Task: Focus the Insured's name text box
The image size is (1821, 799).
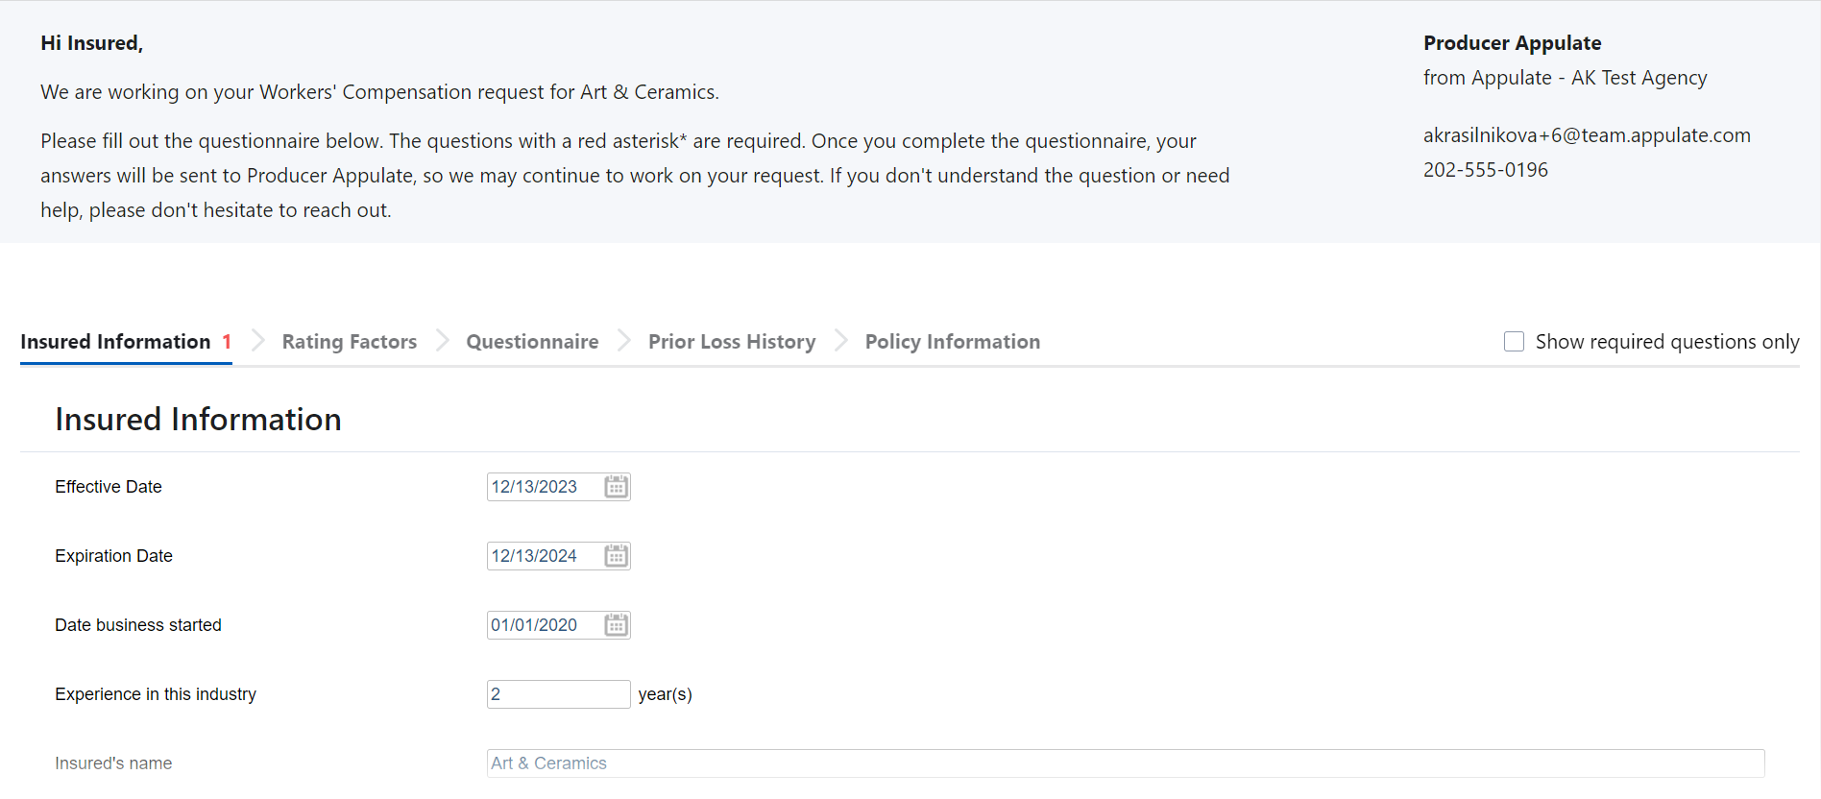Action: point(1125,763)
